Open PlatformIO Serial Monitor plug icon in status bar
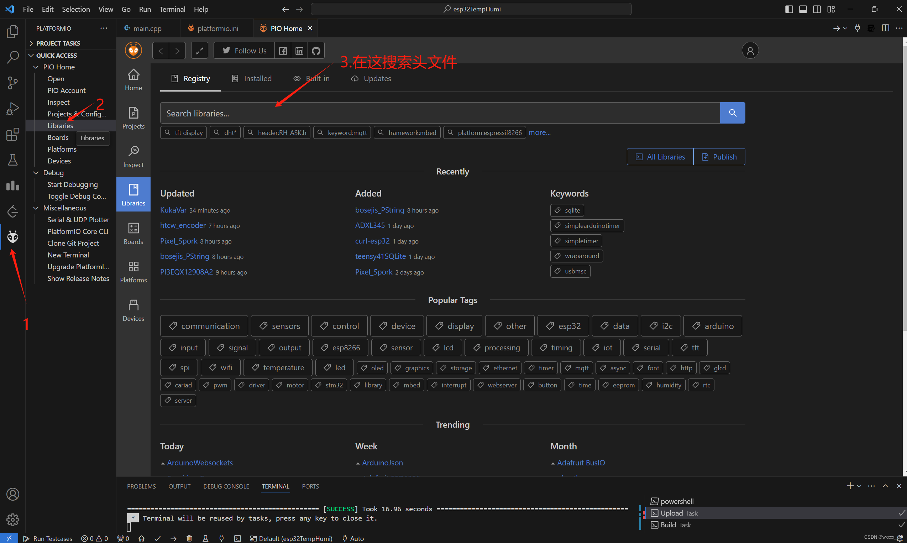The width and height of the screenshot is (907, 543). [x=222, y=538]
